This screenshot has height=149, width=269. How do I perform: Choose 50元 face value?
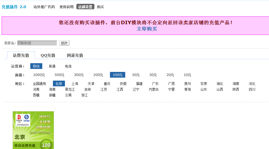point(136,75)
